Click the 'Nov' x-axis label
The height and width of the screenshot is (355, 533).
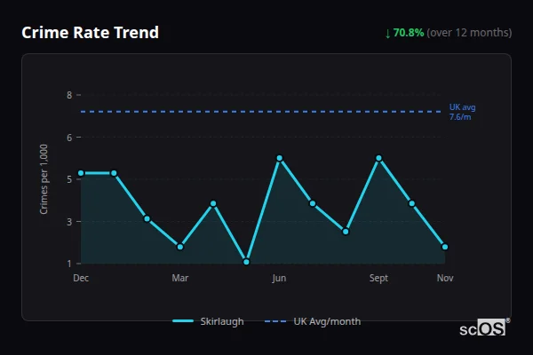445,278
